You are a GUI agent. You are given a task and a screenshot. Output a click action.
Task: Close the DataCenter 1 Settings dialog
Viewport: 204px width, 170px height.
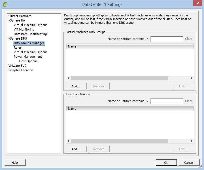click(x=197, y=3)
